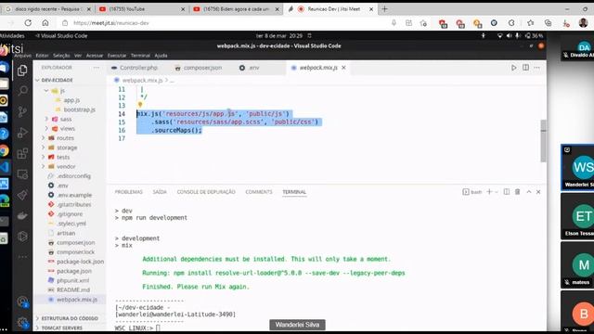This screenshot has height=334, width=594.
Task: Split the editor to the right
Action: pos(526,68)
